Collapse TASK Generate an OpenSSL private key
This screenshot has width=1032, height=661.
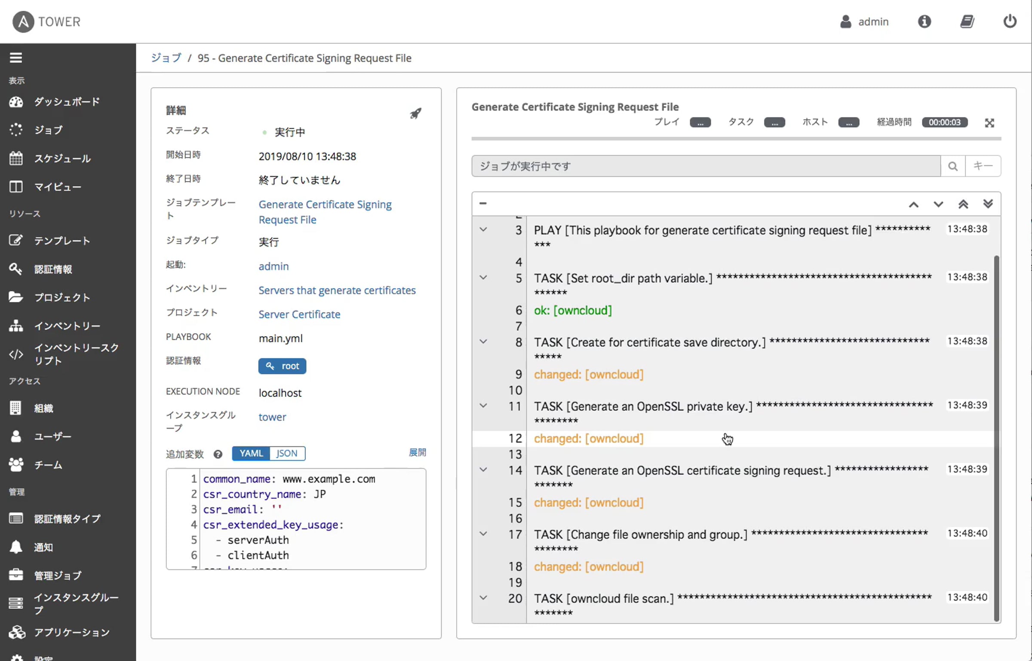tap(483, 406)
